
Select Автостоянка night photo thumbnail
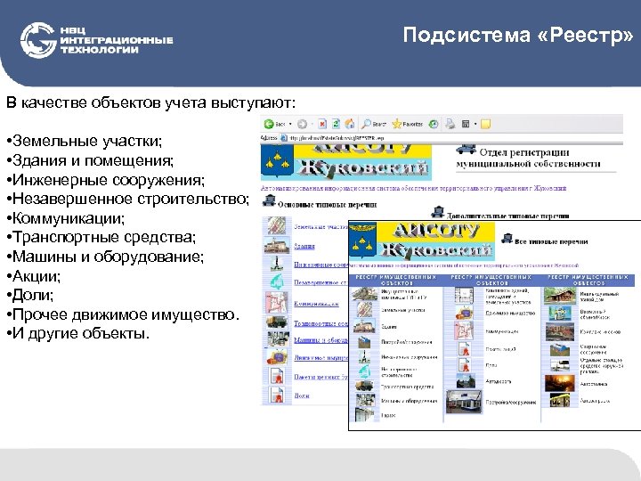[x=560, y=384]
